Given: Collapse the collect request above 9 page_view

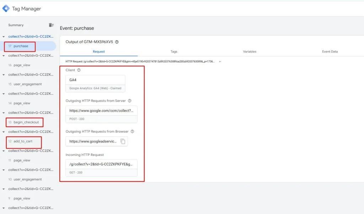Looking at the screenshot, I should pyautogui.click(x=4, y=189).
